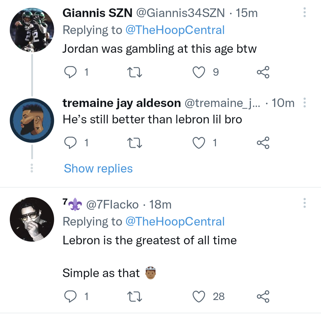This screenshot has height=314, width=321.
Task: Open options menu on @7Flacko's tweet
Action: (x=304, y=203)
